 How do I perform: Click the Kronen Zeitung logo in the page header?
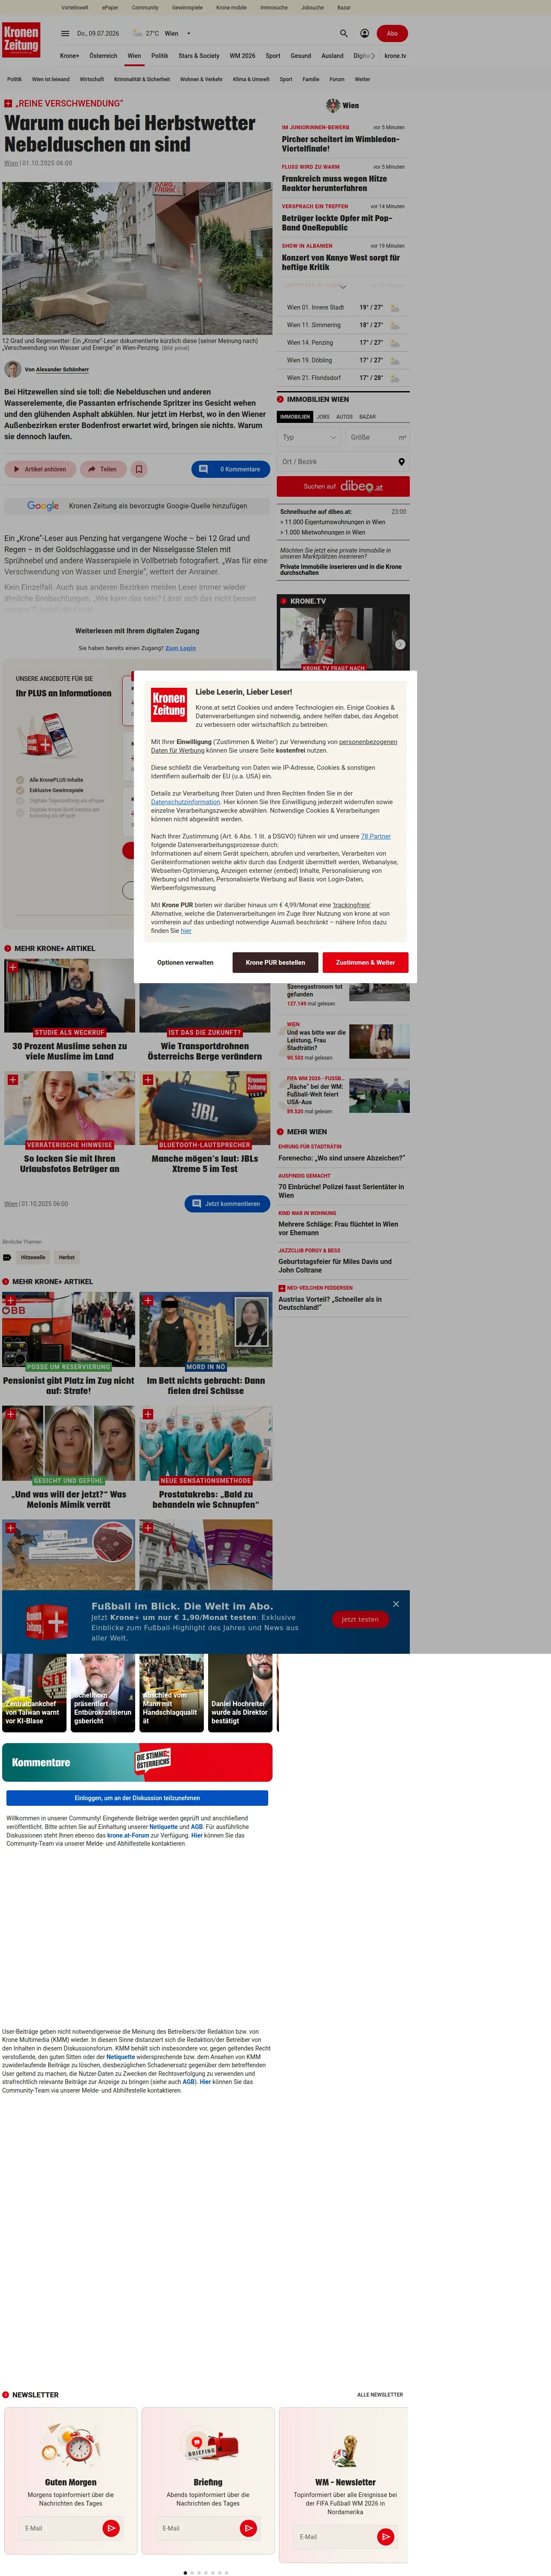coord(21,40)
